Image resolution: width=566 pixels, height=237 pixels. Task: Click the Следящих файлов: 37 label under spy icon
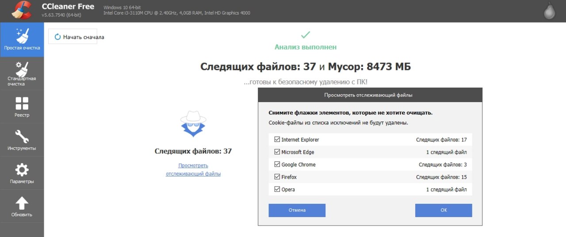pos(193,151)
